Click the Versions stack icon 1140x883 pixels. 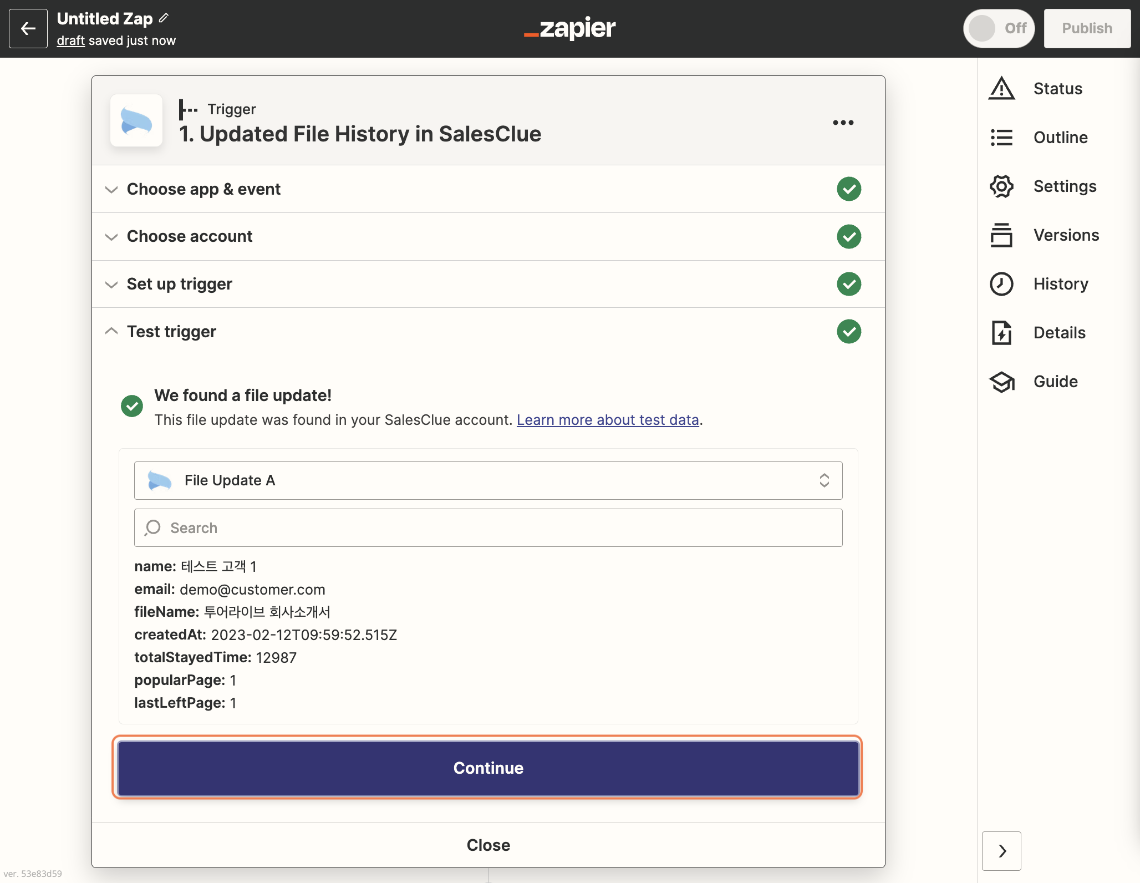pos(1001,235)
